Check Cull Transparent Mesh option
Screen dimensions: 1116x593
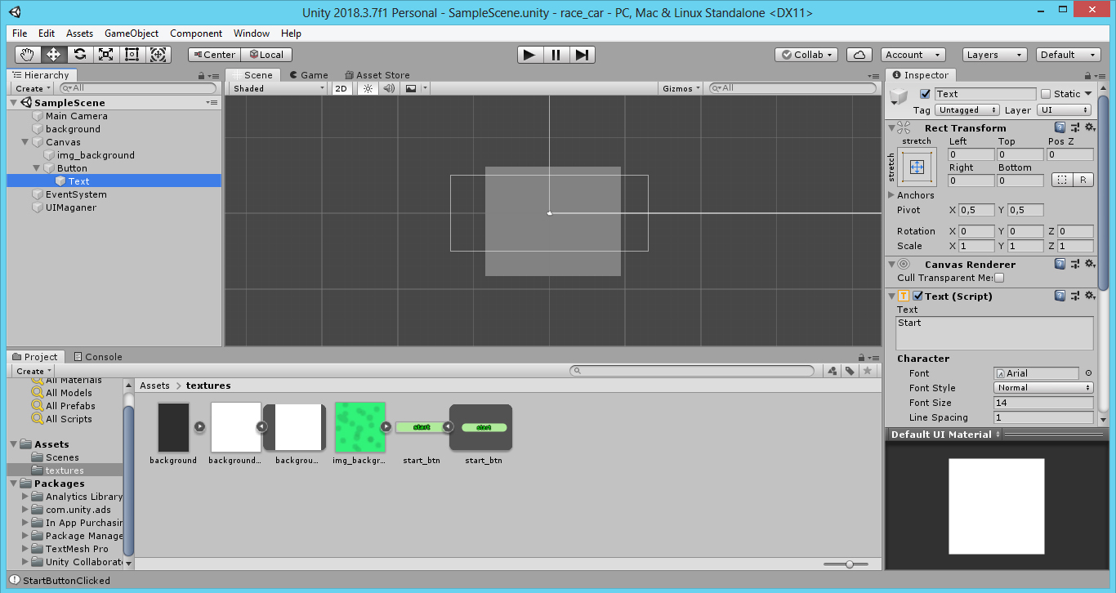[998, 278]
